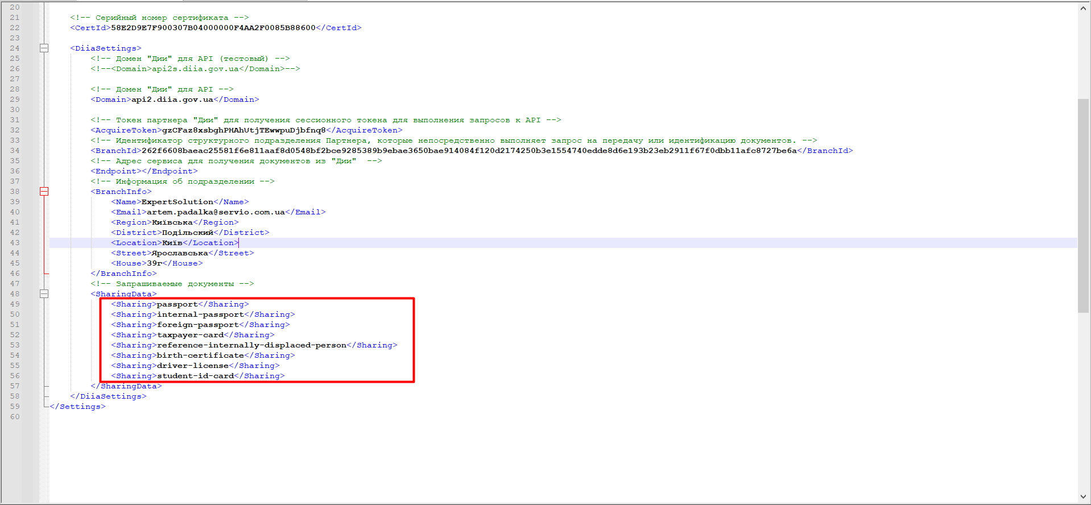Click the driver-license sharing entry
The width and height of the screenshot is (1091, 505).
192,366
